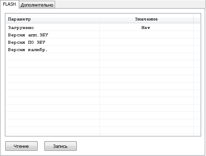The image size is (206, 156).
Task: Click the Чтение button
Action: (21, 146)
